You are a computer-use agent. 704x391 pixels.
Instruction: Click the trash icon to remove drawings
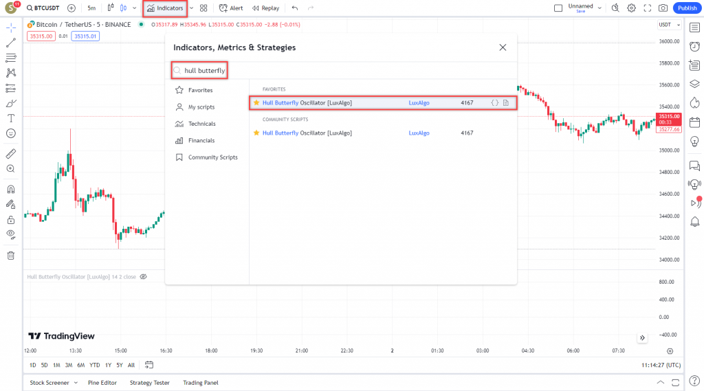tap(11, 256)
